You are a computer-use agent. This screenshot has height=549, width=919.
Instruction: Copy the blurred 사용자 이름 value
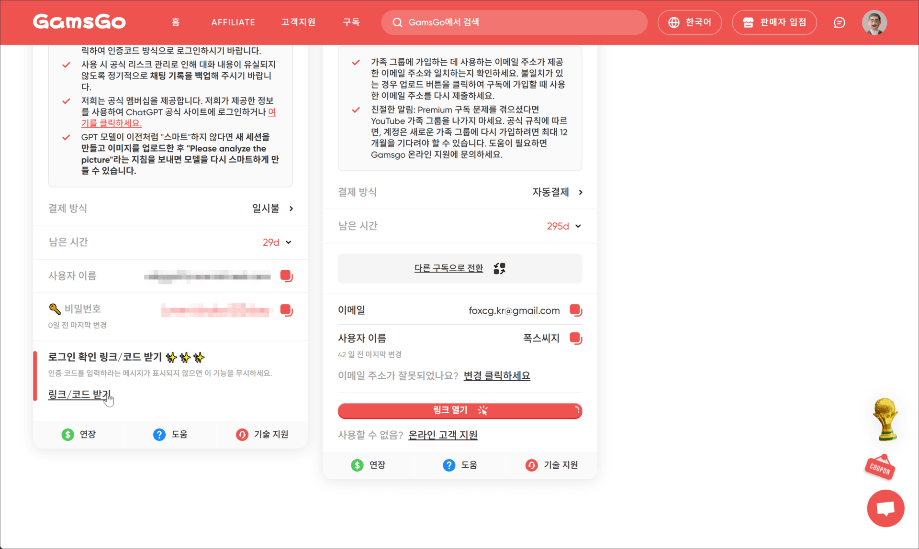(286, 276)
